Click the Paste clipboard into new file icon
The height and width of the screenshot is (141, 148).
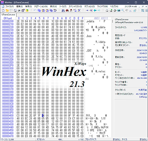point(47,10)
